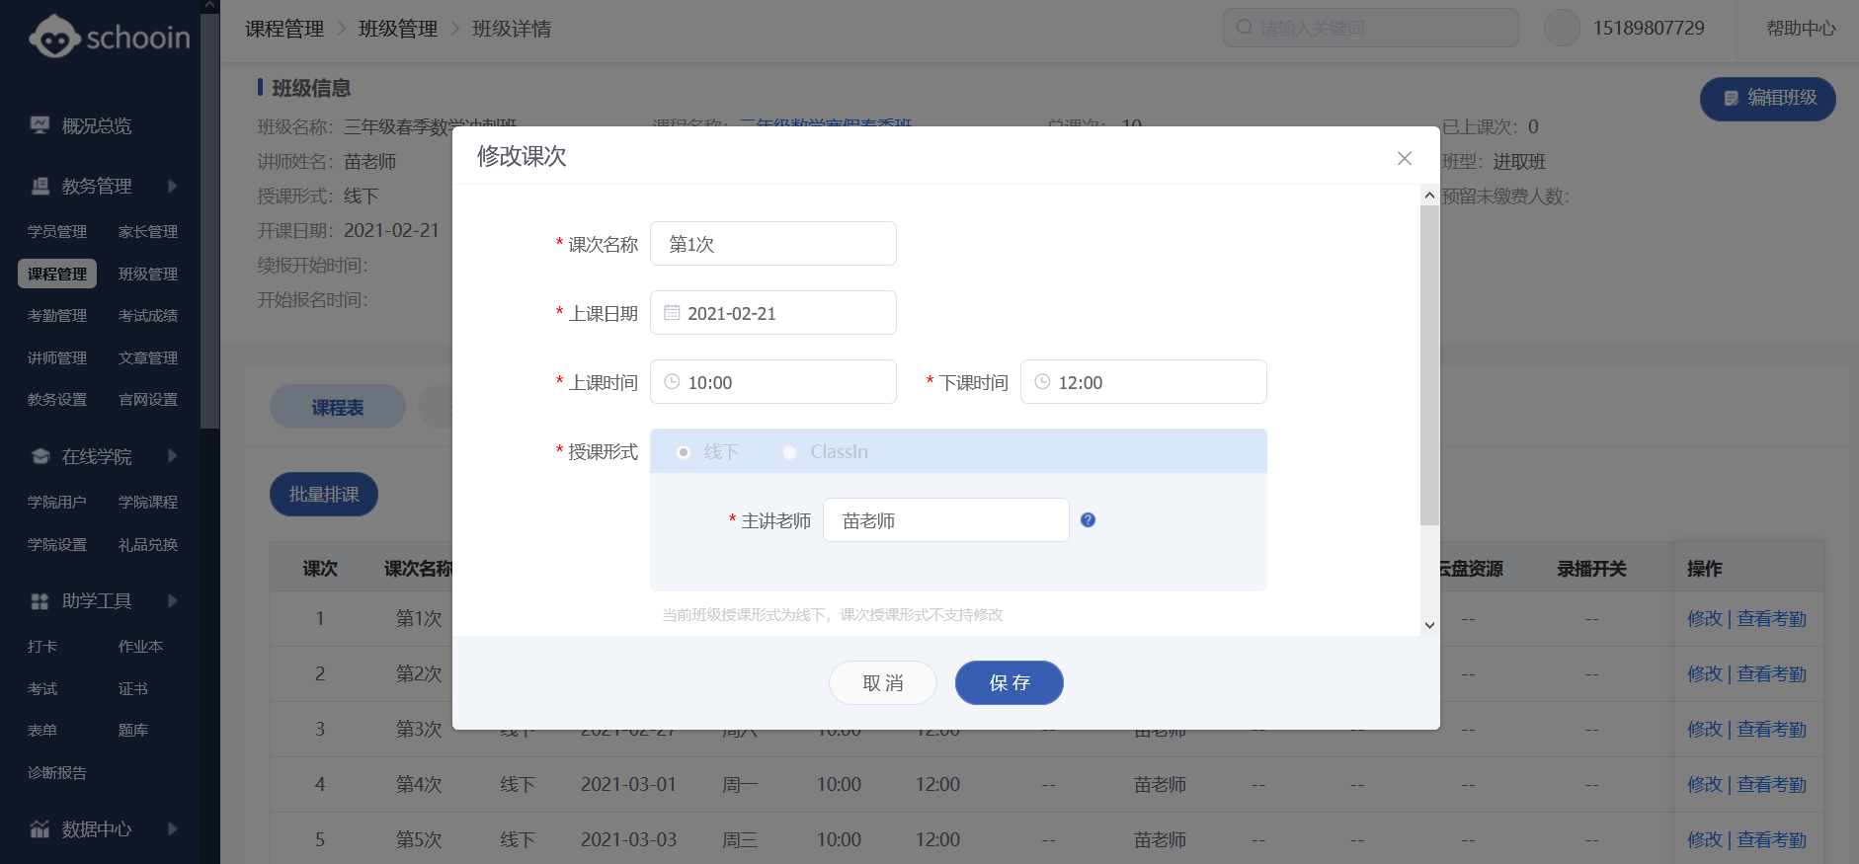This screenshot has height=864, width=1859.
Task: Click calendar icon in 上课日期 field
Action: click(x=672, y=313)
